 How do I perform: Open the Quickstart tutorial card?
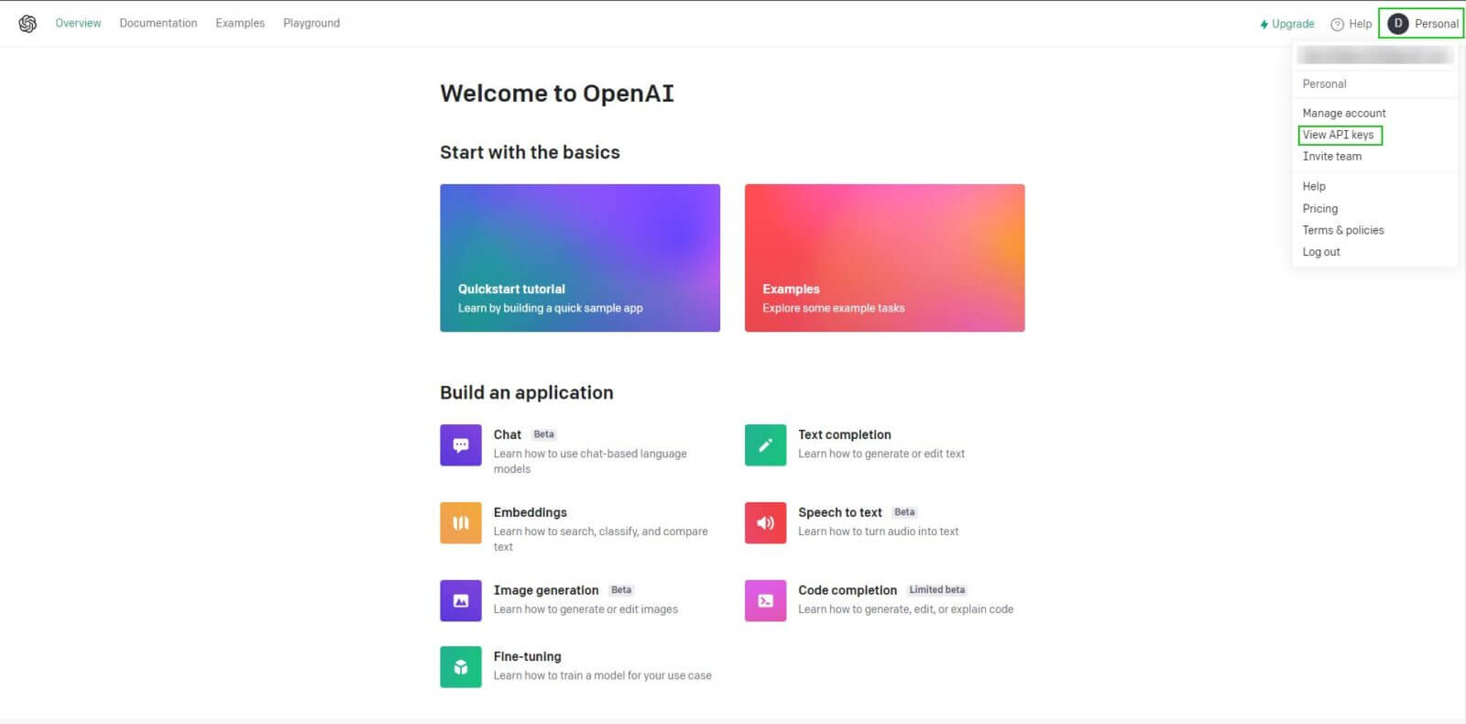(580, 258)
